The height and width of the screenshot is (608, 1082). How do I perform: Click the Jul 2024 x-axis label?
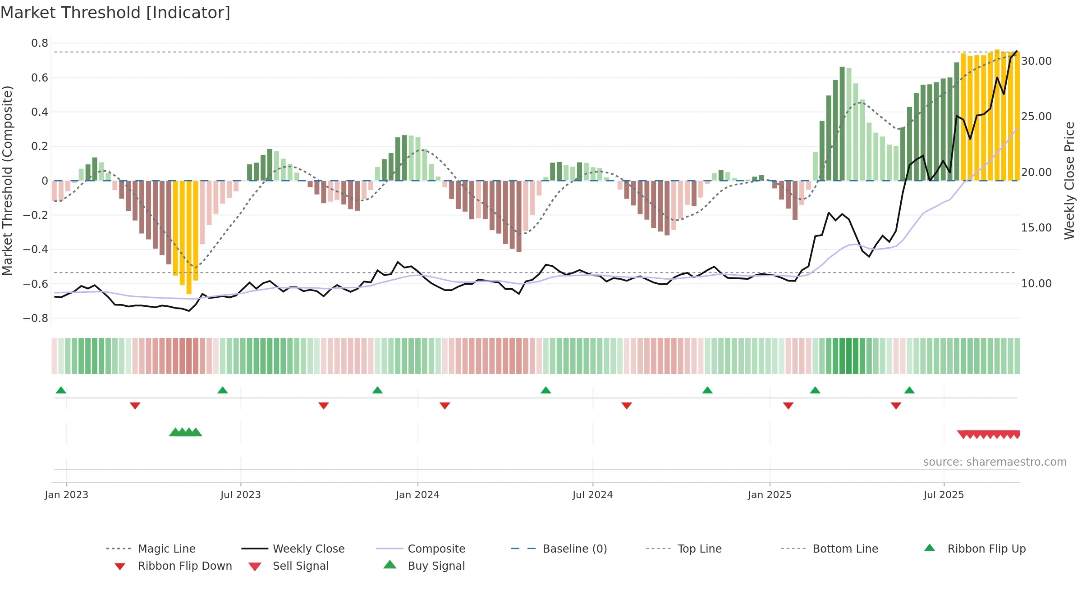click(593, 495)
